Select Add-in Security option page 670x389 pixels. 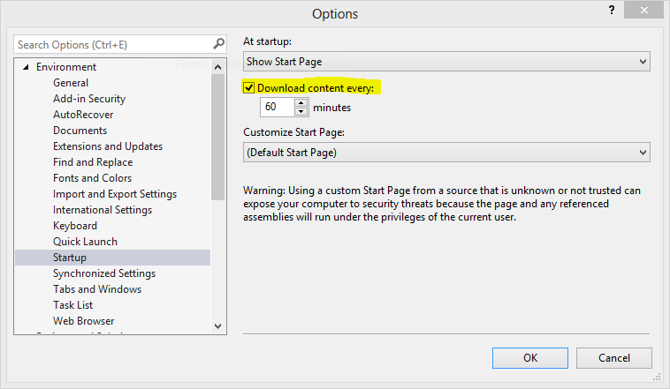point(89,99)
